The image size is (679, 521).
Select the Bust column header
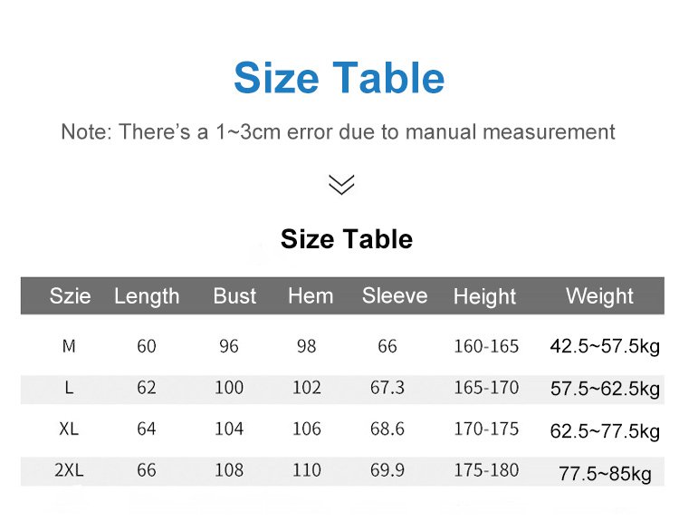point(234,296)
